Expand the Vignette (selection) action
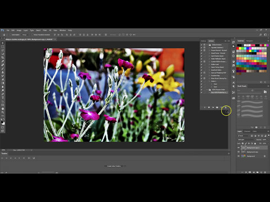Screen dimensions: 270x202 [x=210, y=48]
